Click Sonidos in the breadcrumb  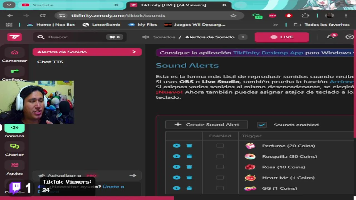tap(164, 37)
